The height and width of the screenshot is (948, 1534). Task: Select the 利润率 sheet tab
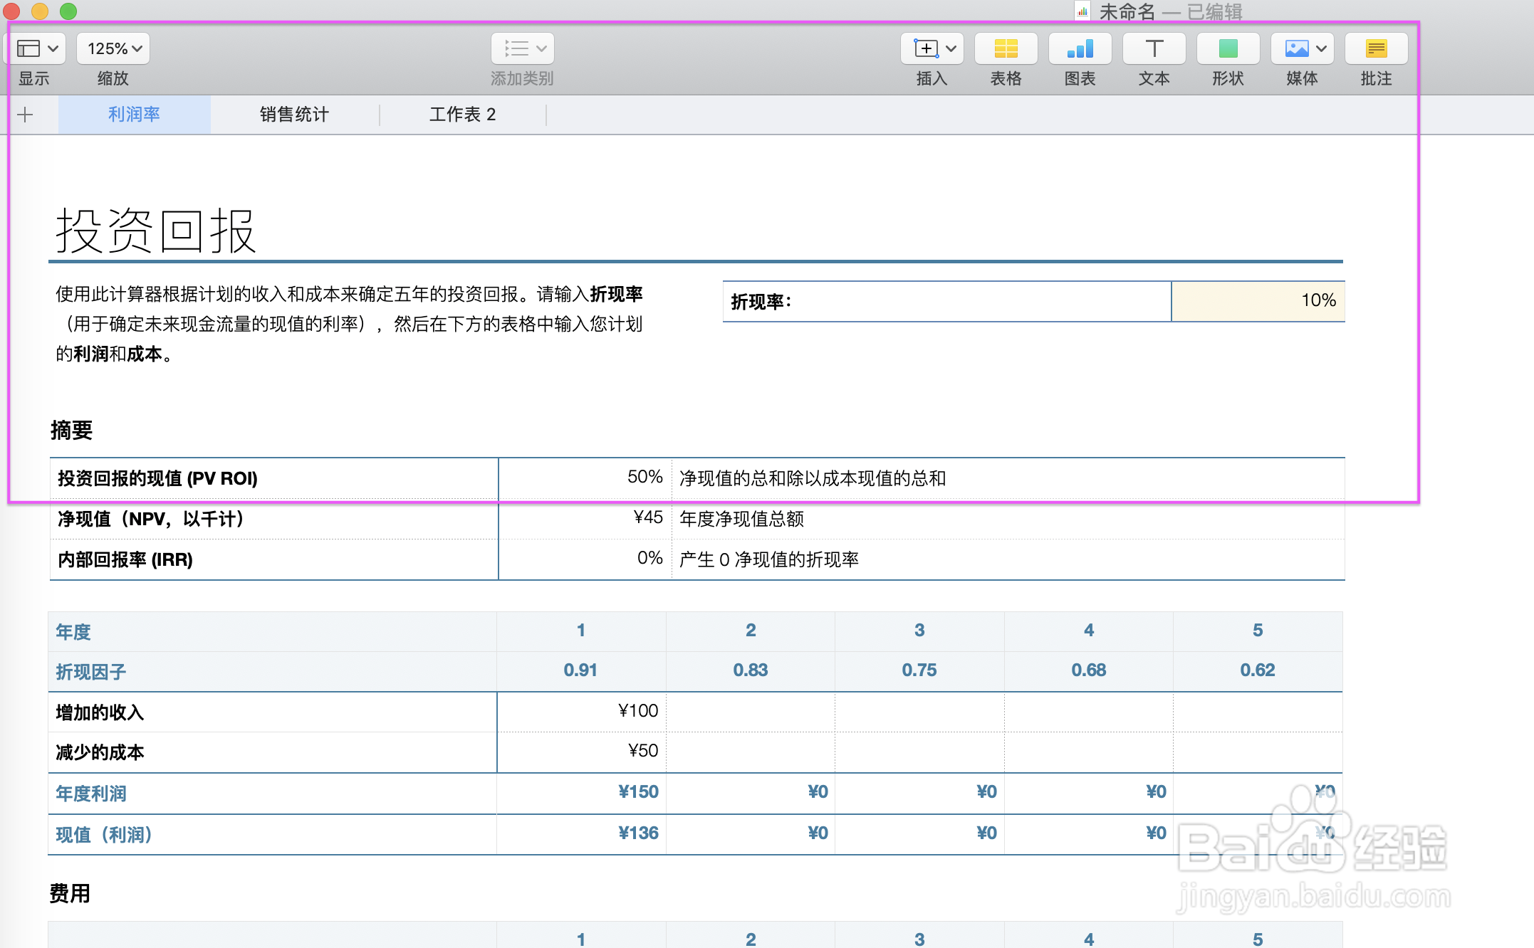134,115
